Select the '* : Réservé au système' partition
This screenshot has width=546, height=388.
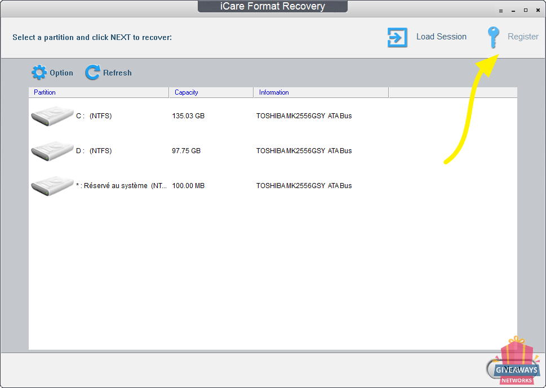tap(273, 185)
